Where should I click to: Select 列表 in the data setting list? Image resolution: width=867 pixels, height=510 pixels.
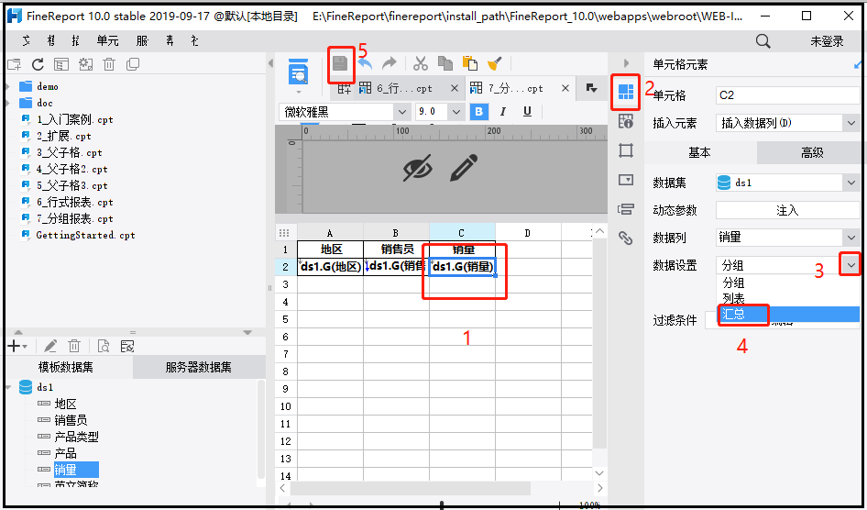click(x=788, y=298)
